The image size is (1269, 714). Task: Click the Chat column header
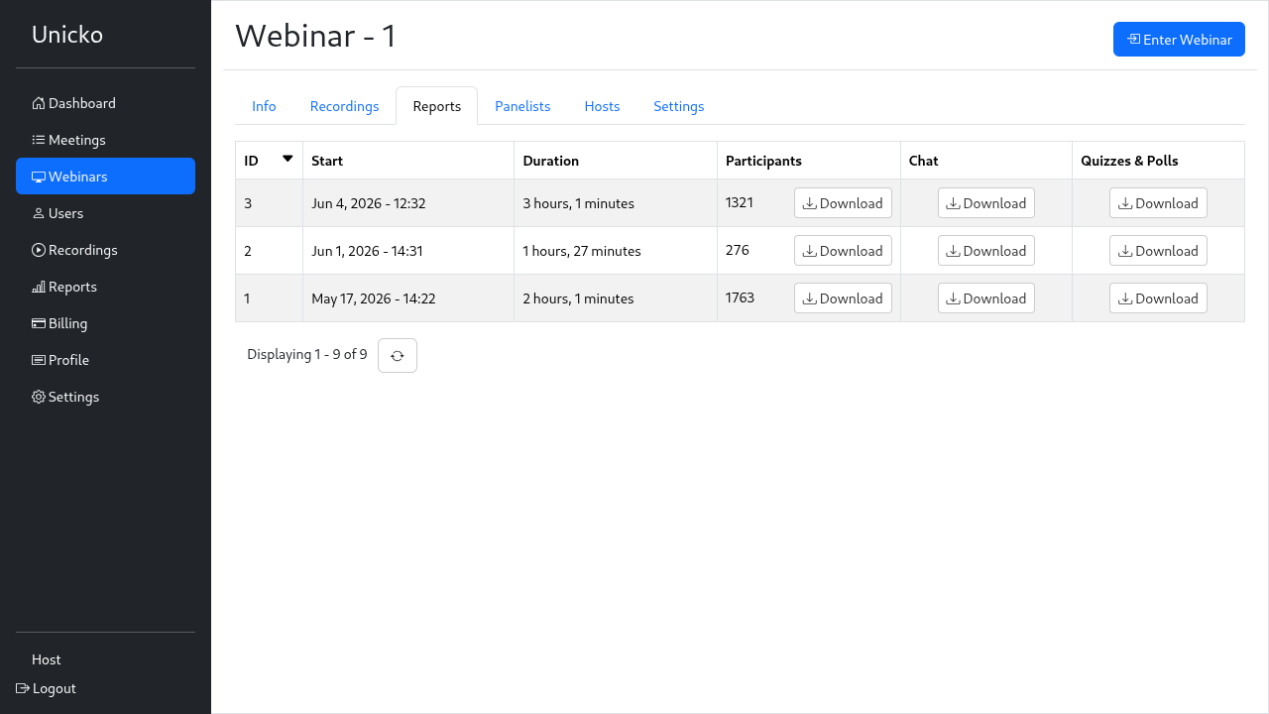[986, 161]
